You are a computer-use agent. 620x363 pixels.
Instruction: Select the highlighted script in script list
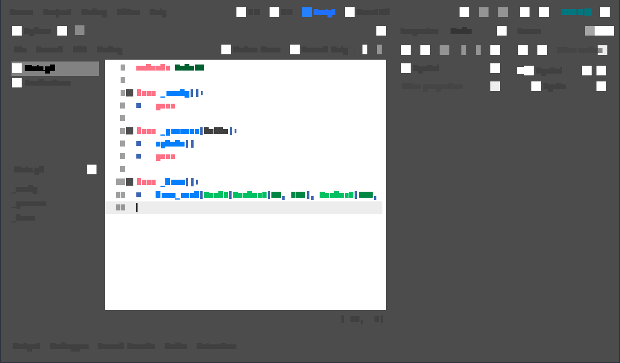[55, 68]
